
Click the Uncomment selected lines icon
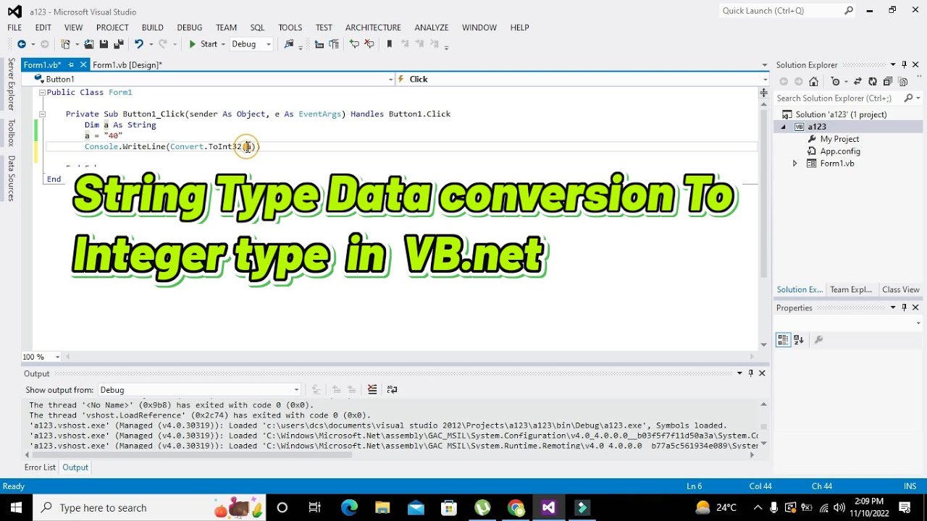[369, 44]
